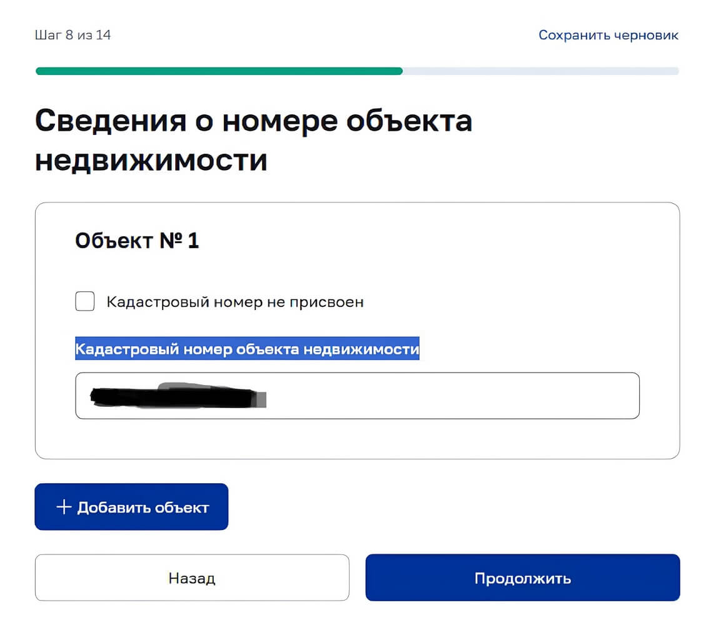
Task: Open Сохранить черновик to save draft
Action: coord(607,35)
